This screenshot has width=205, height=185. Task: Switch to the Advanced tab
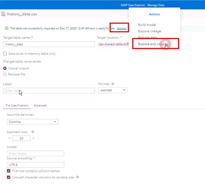tap(40, 106)
